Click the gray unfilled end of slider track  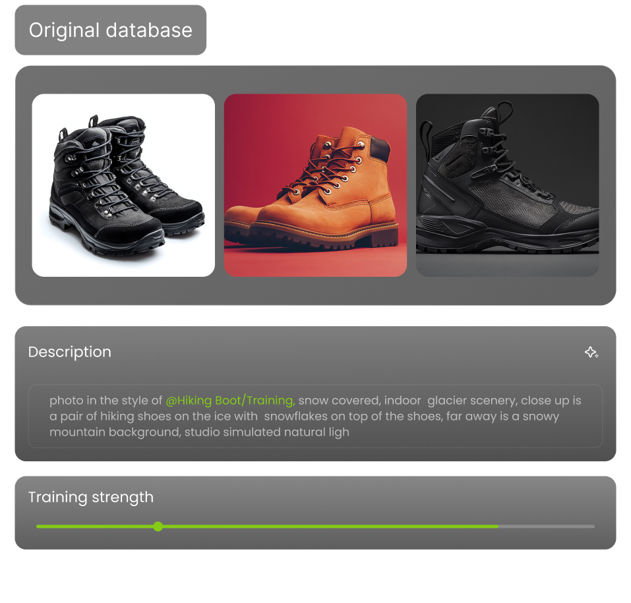tap(547, 526)
